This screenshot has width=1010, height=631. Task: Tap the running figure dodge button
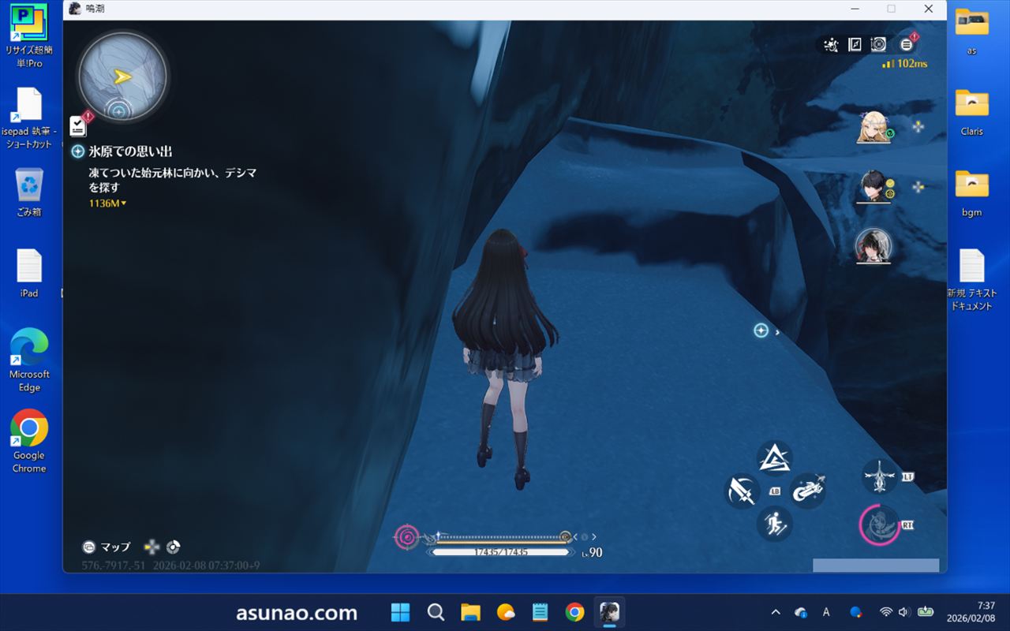coord(774,523)
